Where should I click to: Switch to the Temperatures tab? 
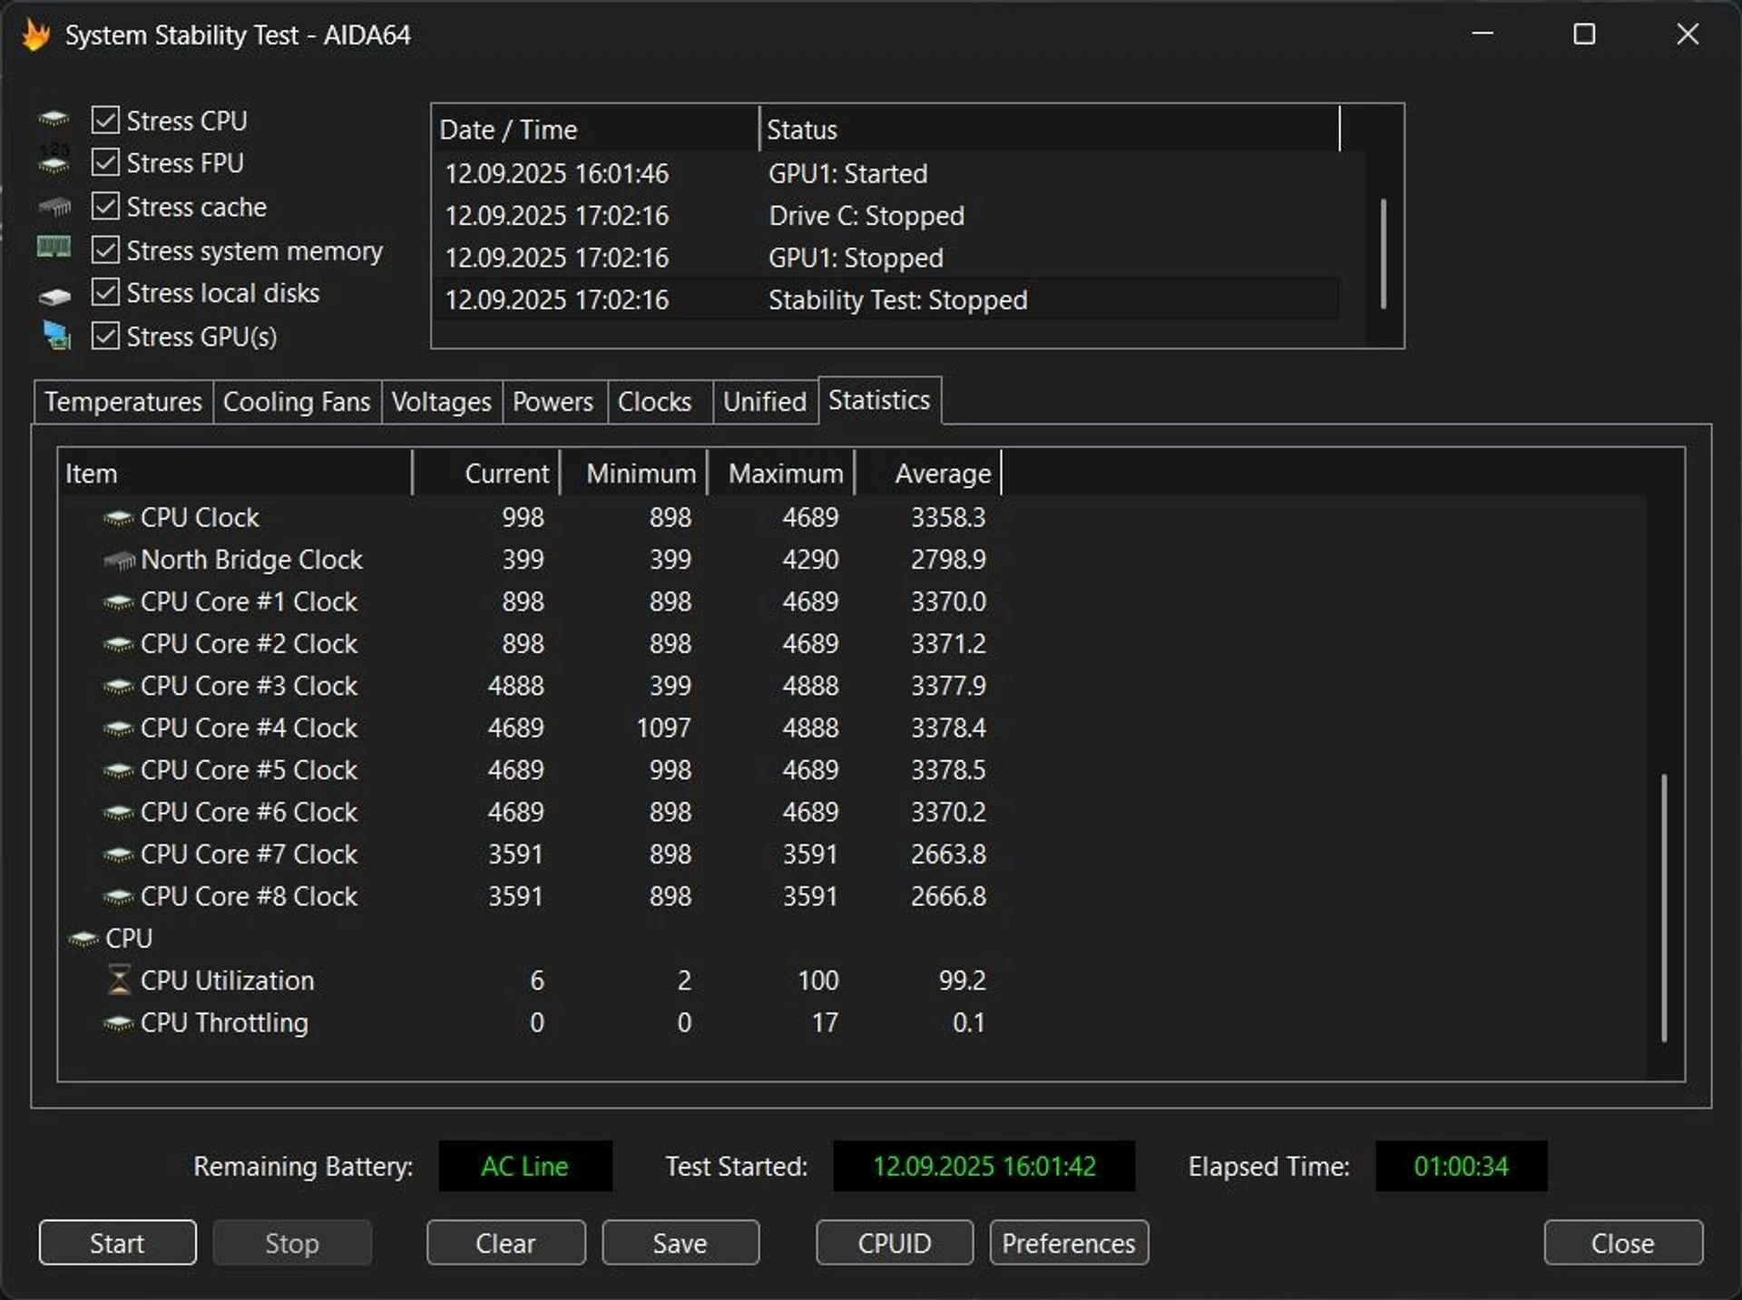(123, 402)
